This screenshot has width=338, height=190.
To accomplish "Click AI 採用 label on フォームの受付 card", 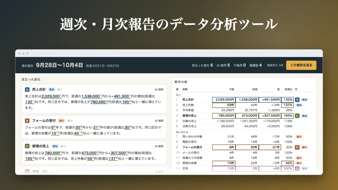I will coord(159,121).
